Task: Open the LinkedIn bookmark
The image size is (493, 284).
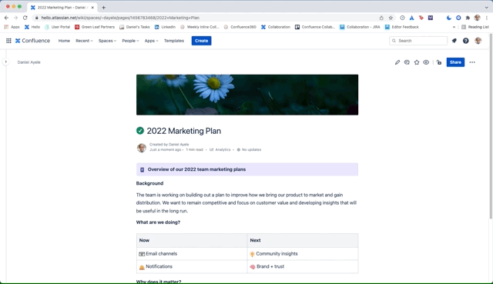Action: point(165,27)
